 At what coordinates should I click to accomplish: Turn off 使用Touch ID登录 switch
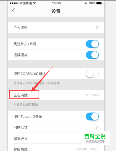point(92,117)
